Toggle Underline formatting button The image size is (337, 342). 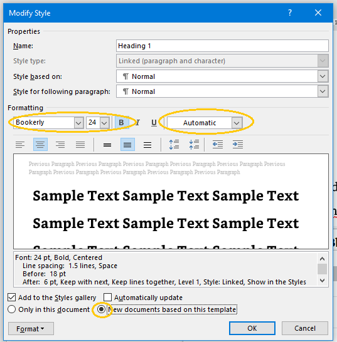[x=154, y=123]
